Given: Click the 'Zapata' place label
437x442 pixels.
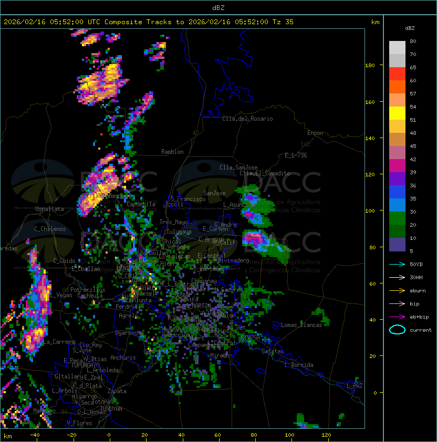Looking at the screenshot, I should [x=117, y=391].
